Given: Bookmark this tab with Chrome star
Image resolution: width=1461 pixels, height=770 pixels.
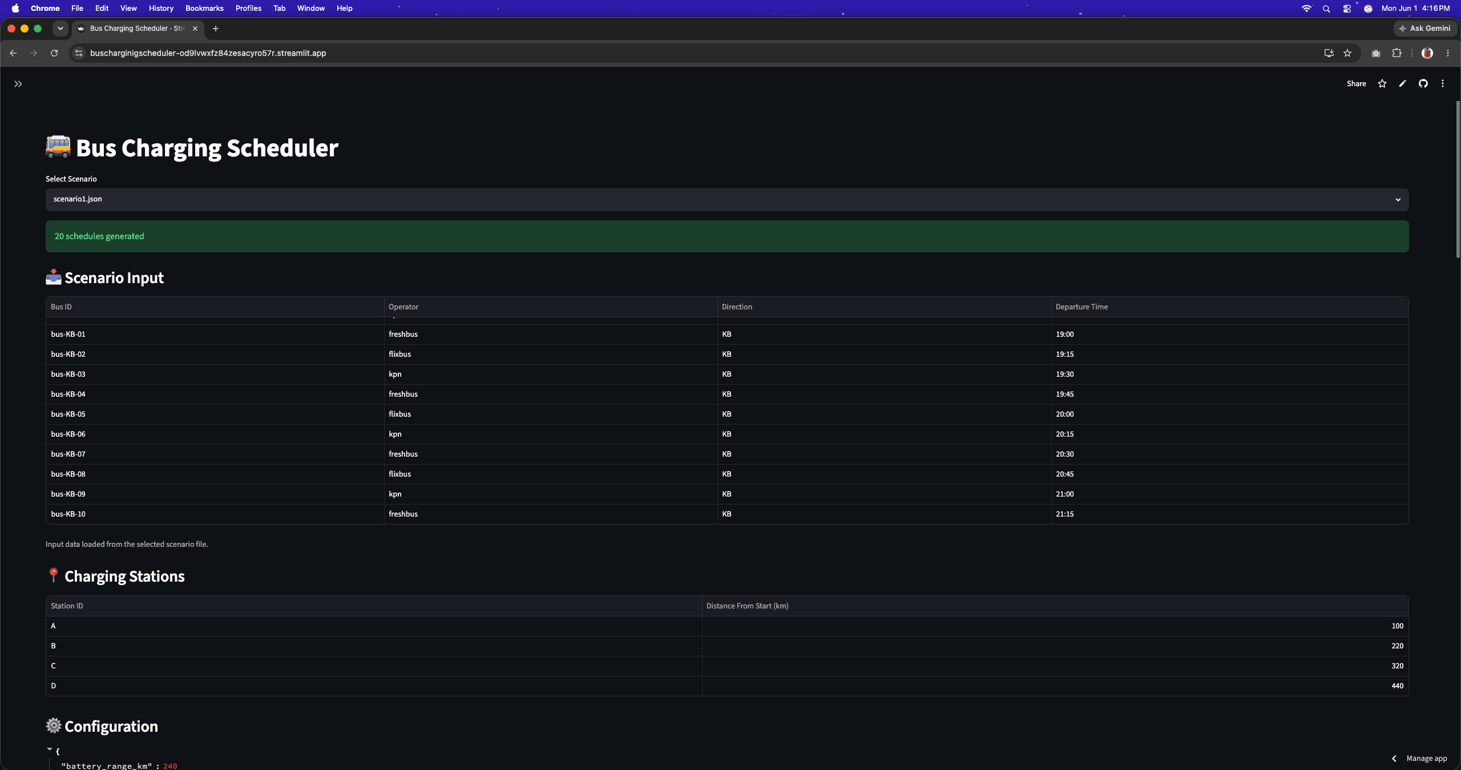Looking at the screenshot, I should point(1347,53).
